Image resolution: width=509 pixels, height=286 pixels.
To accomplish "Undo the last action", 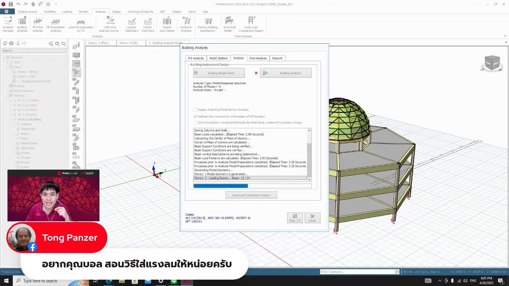I will point(18,4).
